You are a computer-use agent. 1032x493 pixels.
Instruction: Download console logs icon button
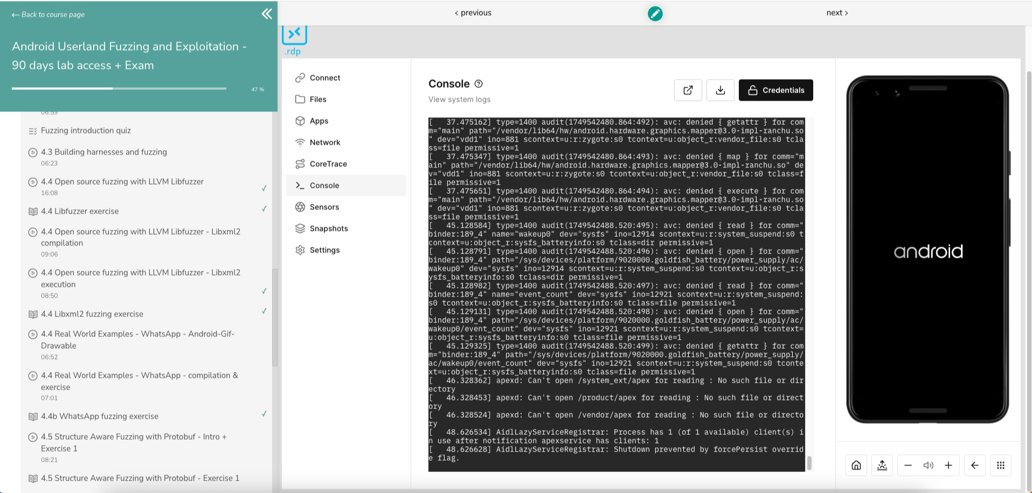[x=721, y=90]
